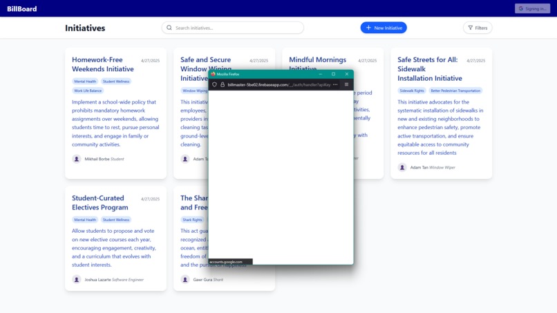Viewport: 557px width, 313px height.
Task: Open Firefox hamburger menu in popup
Action: 346,84
